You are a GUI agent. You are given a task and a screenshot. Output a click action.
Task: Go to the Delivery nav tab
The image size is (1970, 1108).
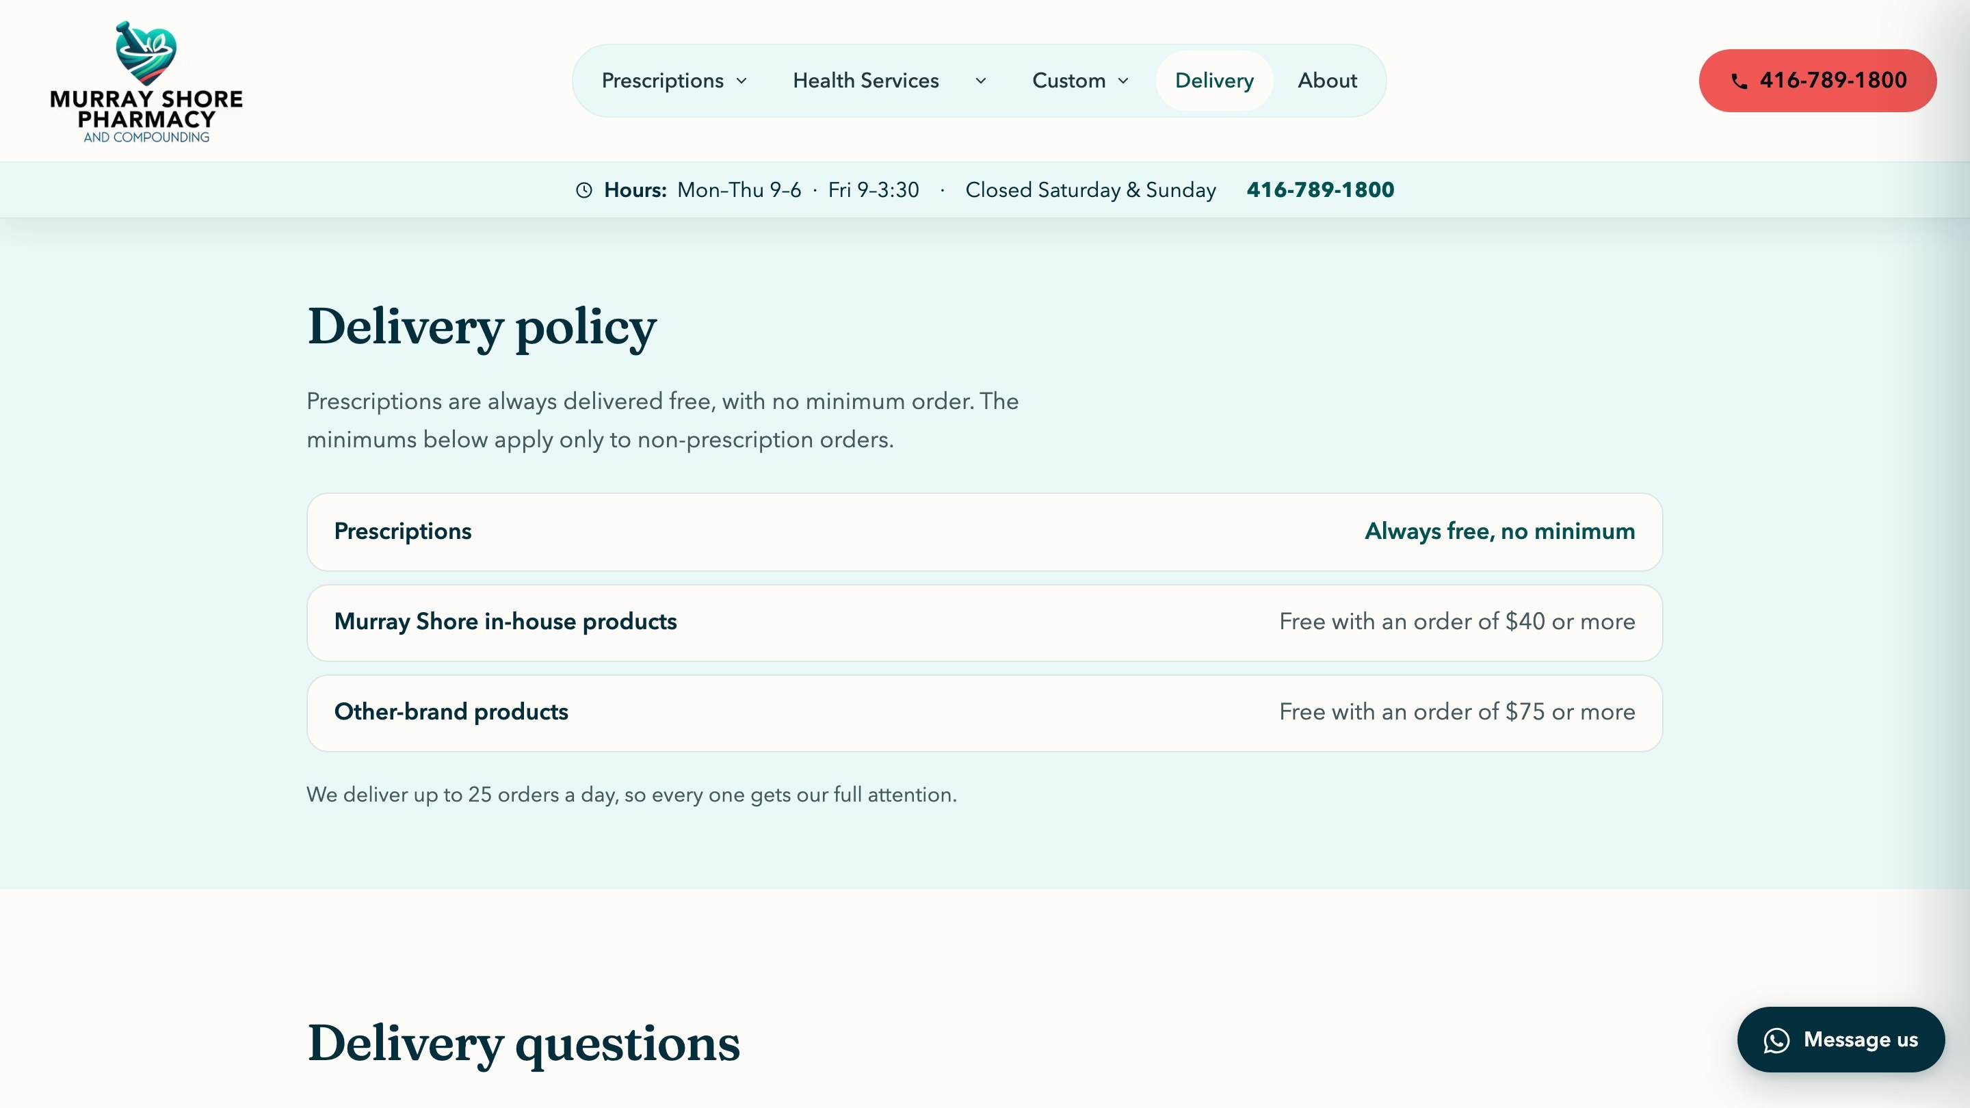(1213, 81)
